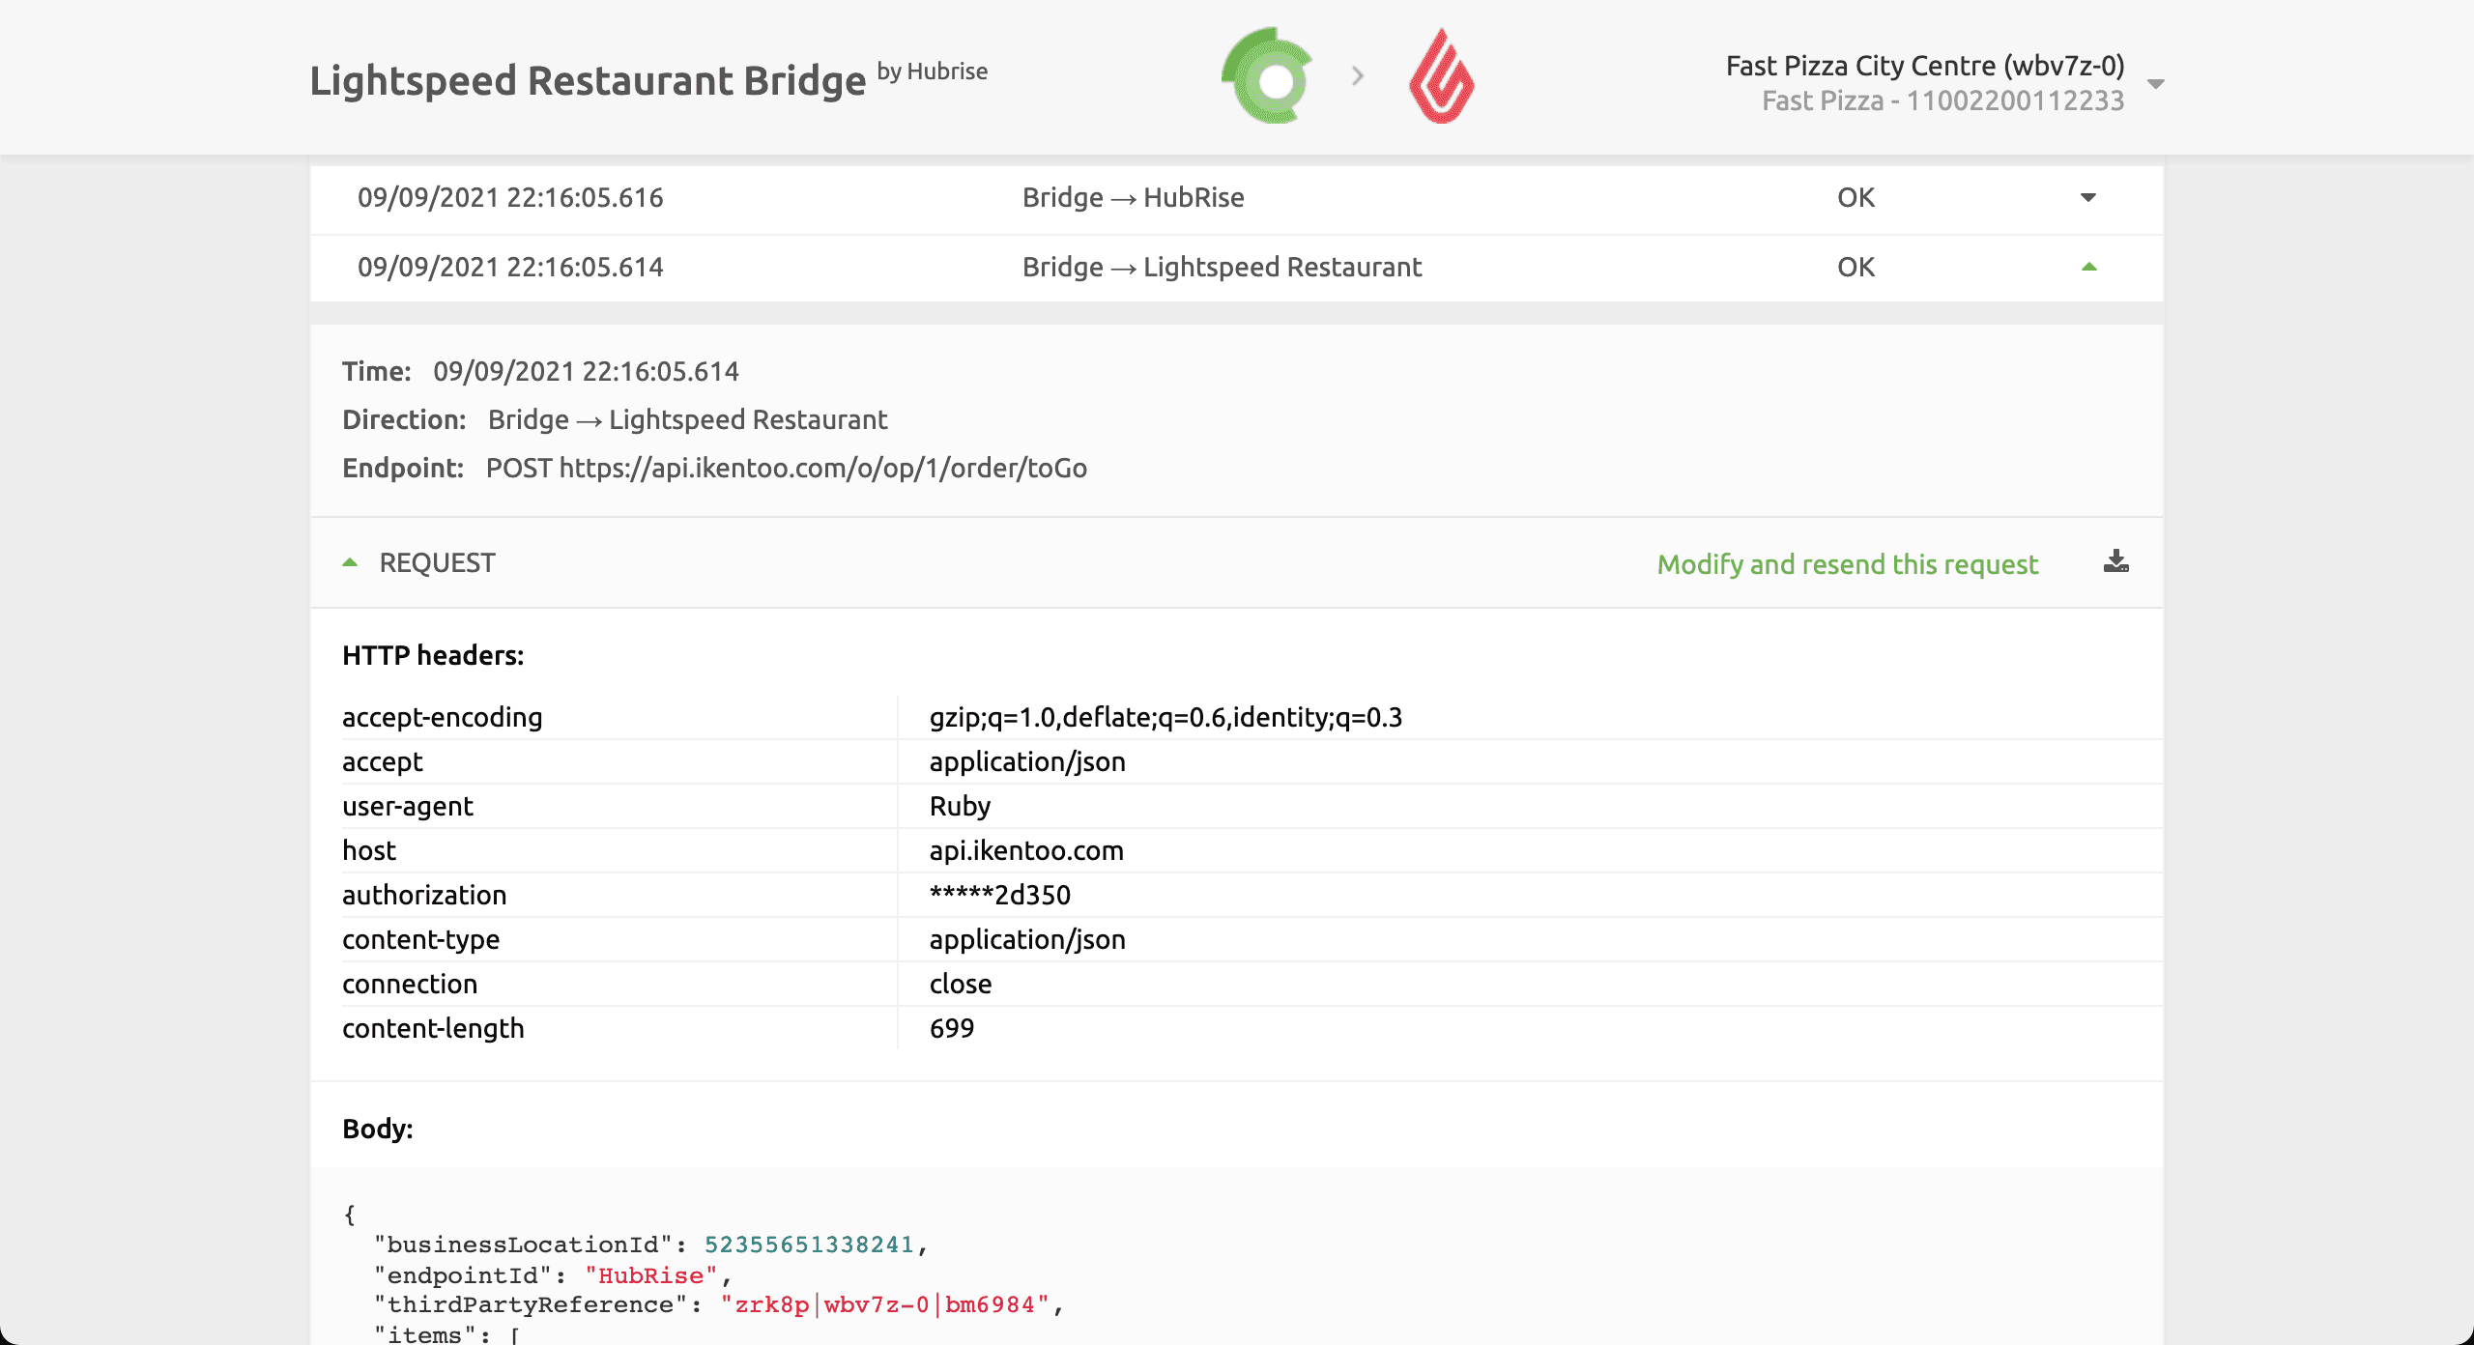Click the green collapse arrow on the REQUEST section

point(350,561)
